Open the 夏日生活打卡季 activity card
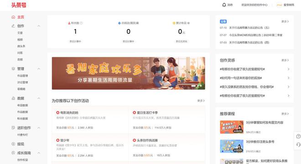The width and height of the screenshot is (301, 164). pos(166,120)
